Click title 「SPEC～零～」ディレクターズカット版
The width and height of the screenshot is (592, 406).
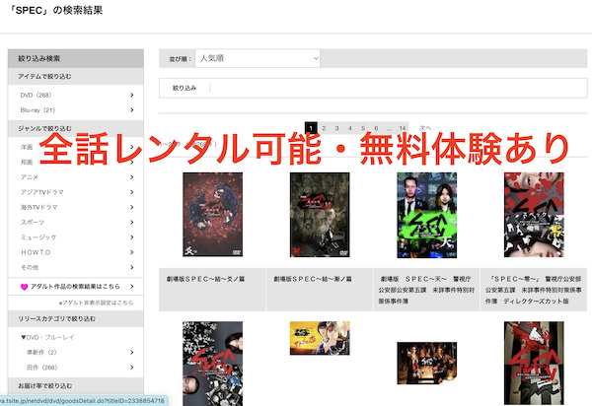533,290
